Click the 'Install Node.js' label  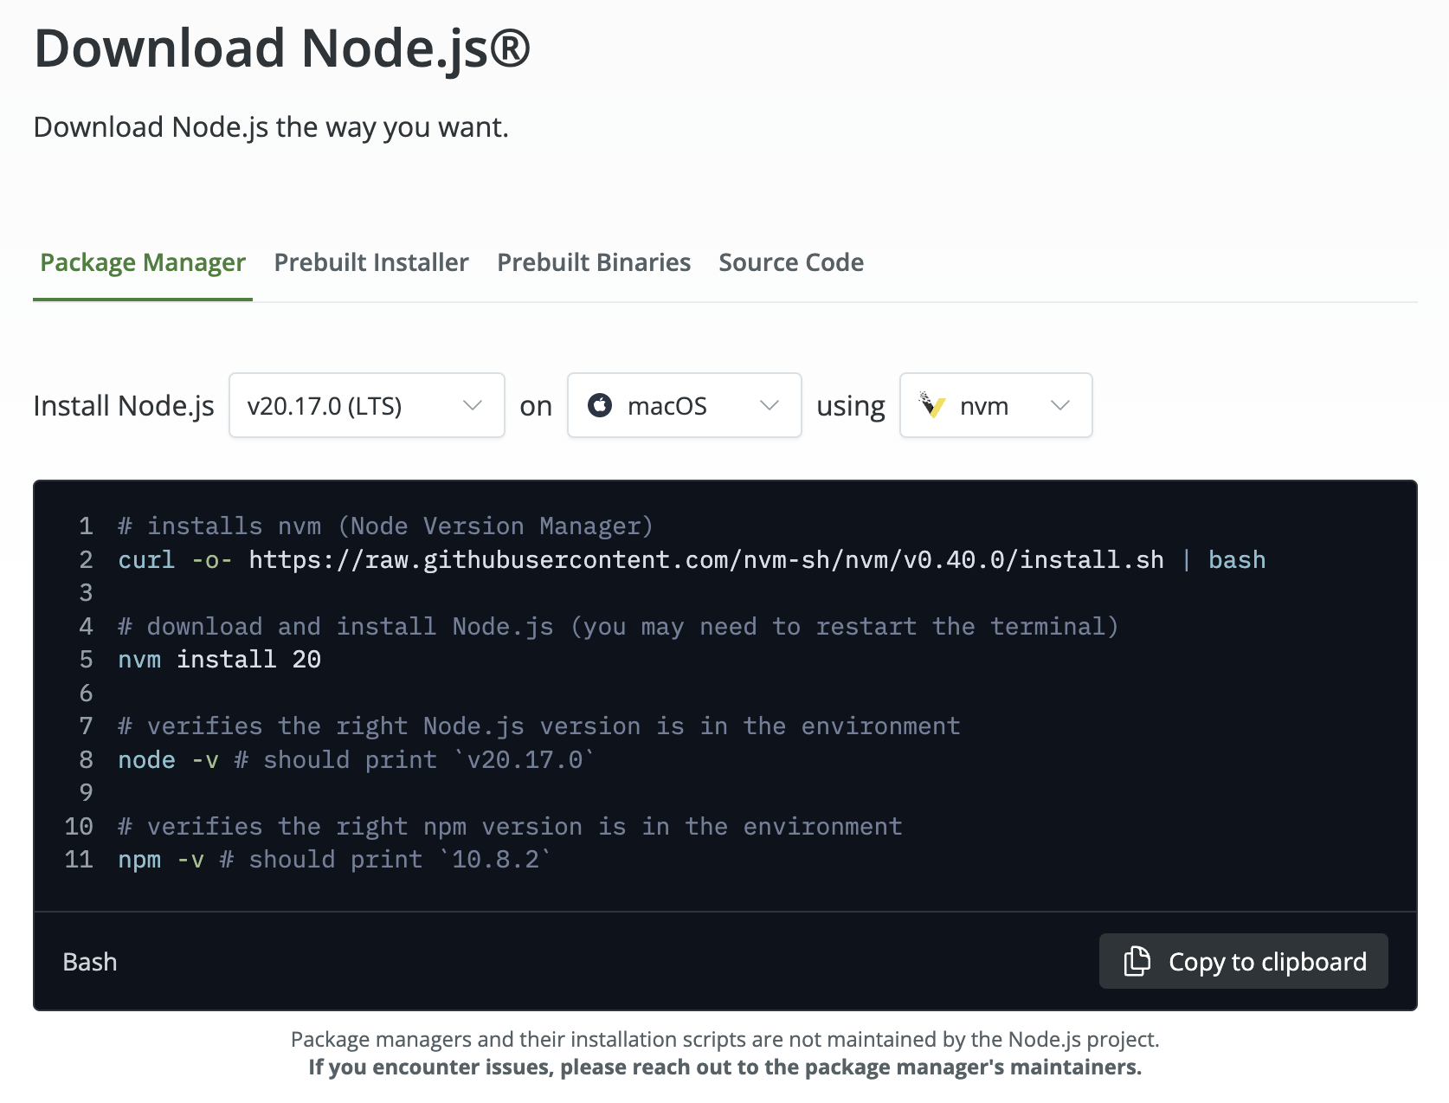pyautogui.click(x=124, y=405)
